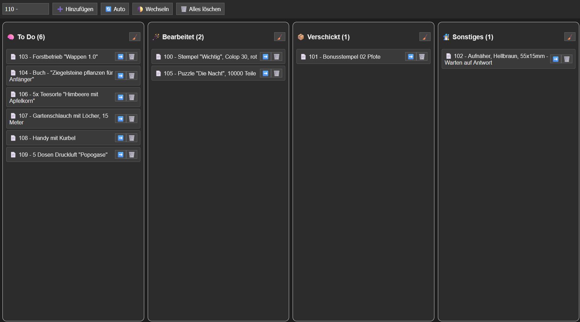Clear the Verschickt column with broom icon
The height and width of the screenshot is (322, 580).
pyautogui.click(x=425, y=37)
